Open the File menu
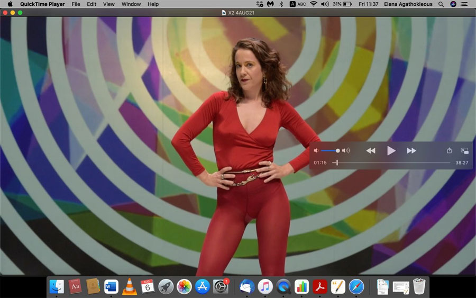This screenshot has width=476, height=298. point(76,4)
